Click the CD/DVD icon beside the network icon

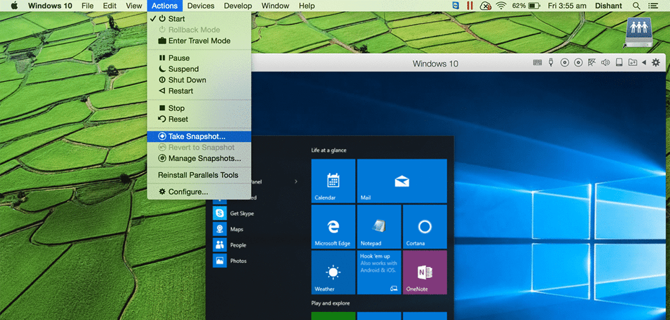click(578, 63)
